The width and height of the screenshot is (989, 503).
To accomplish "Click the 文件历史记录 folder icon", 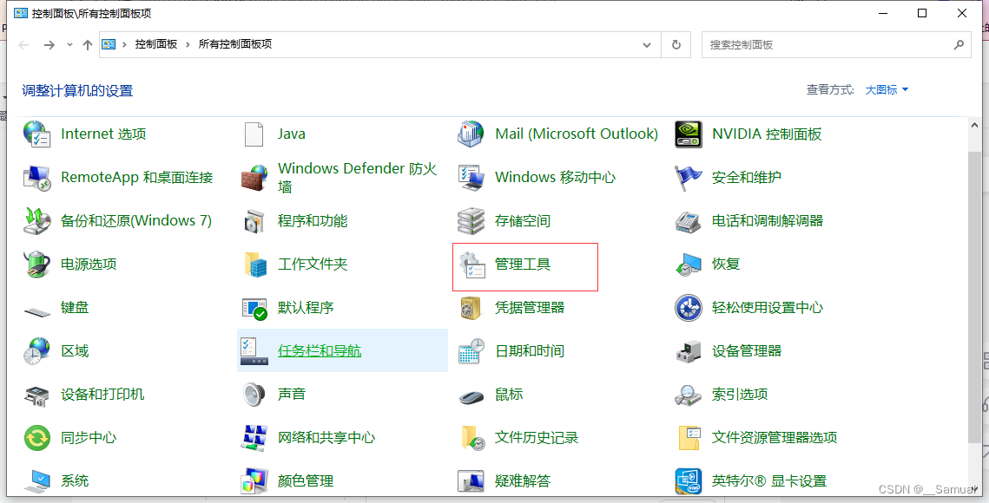I will point(472,438).
